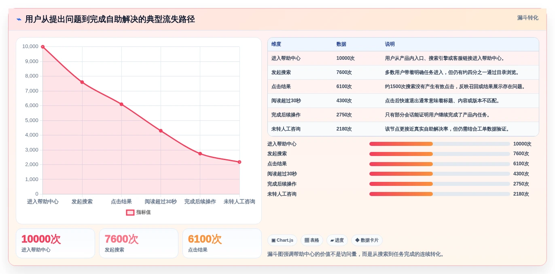Click the chart data point for 阅读超过30秒
This screenshot has width=555, height=274.
pyautogui.click(x=161, y=131)
